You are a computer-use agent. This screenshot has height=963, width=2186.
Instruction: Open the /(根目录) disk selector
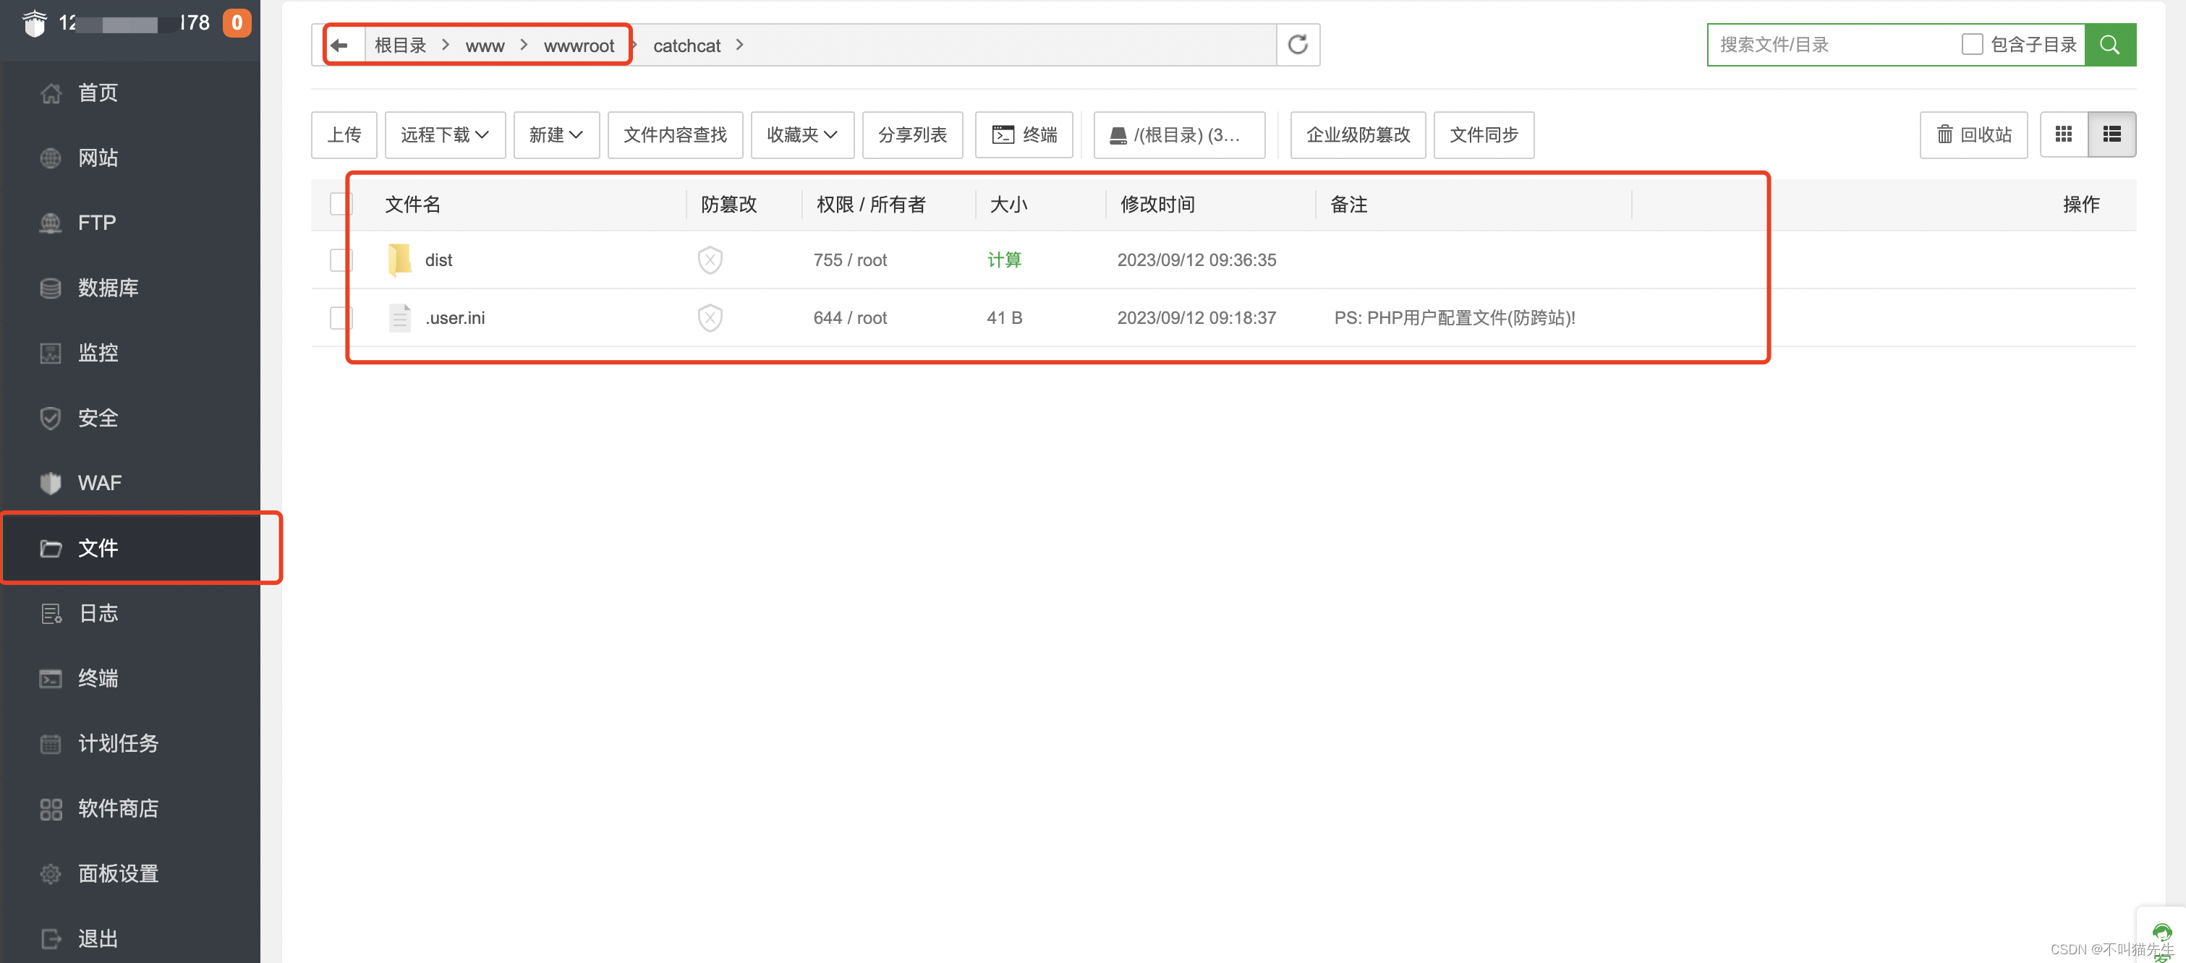point(1178,134)
